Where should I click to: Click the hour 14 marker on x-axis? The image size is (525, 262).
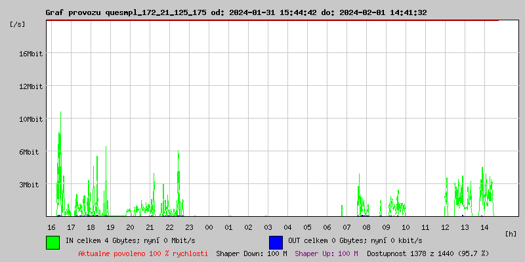tap(484, 227)
